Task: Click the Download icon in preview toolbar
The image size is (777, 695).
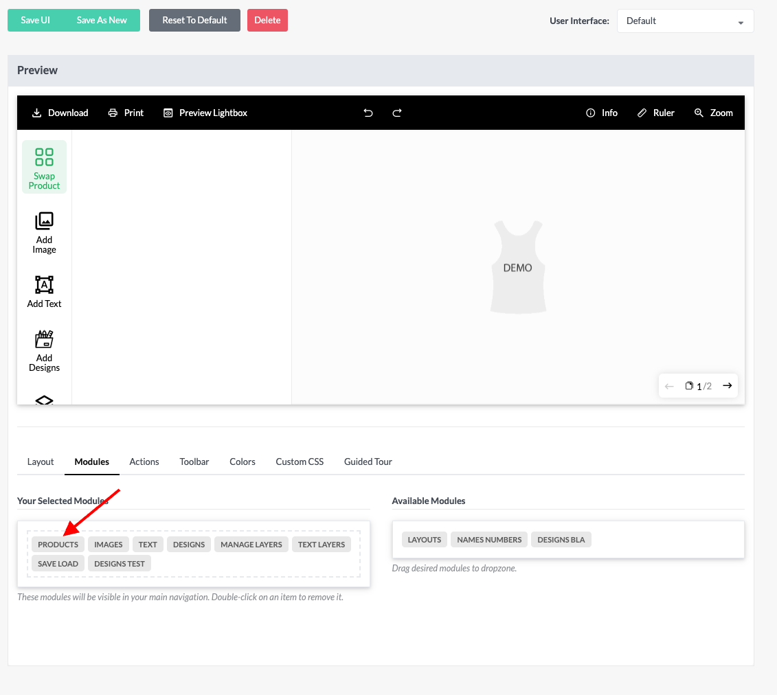Action: (36, 113)
